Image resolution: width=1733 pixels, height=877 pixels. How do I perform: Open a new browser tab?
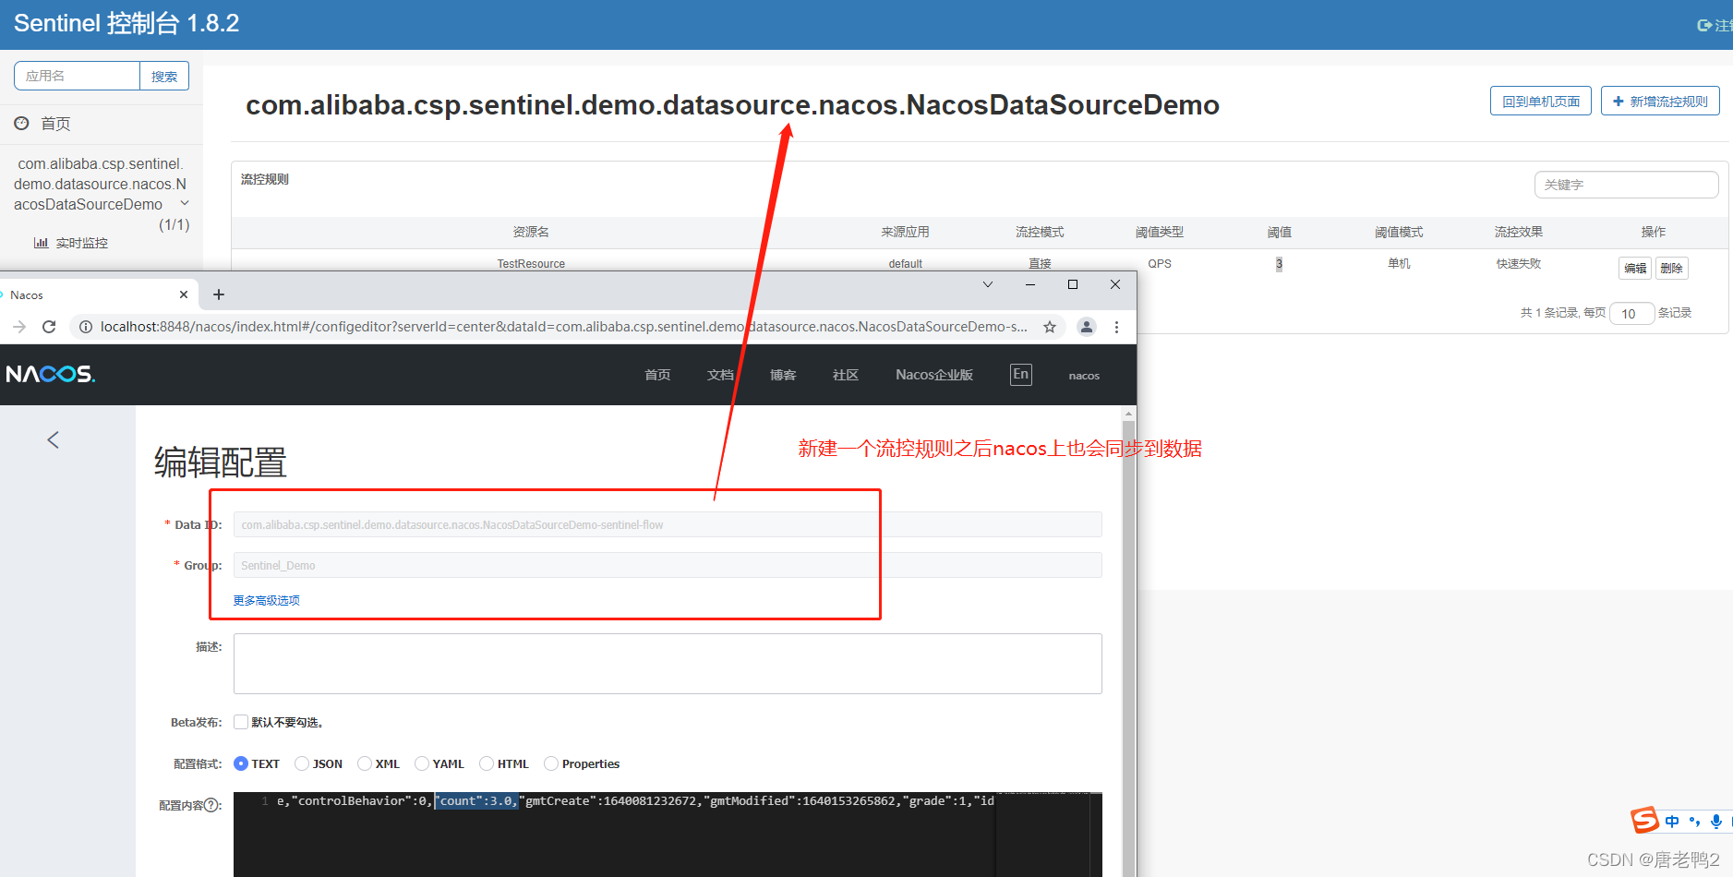tap(219, 294)
